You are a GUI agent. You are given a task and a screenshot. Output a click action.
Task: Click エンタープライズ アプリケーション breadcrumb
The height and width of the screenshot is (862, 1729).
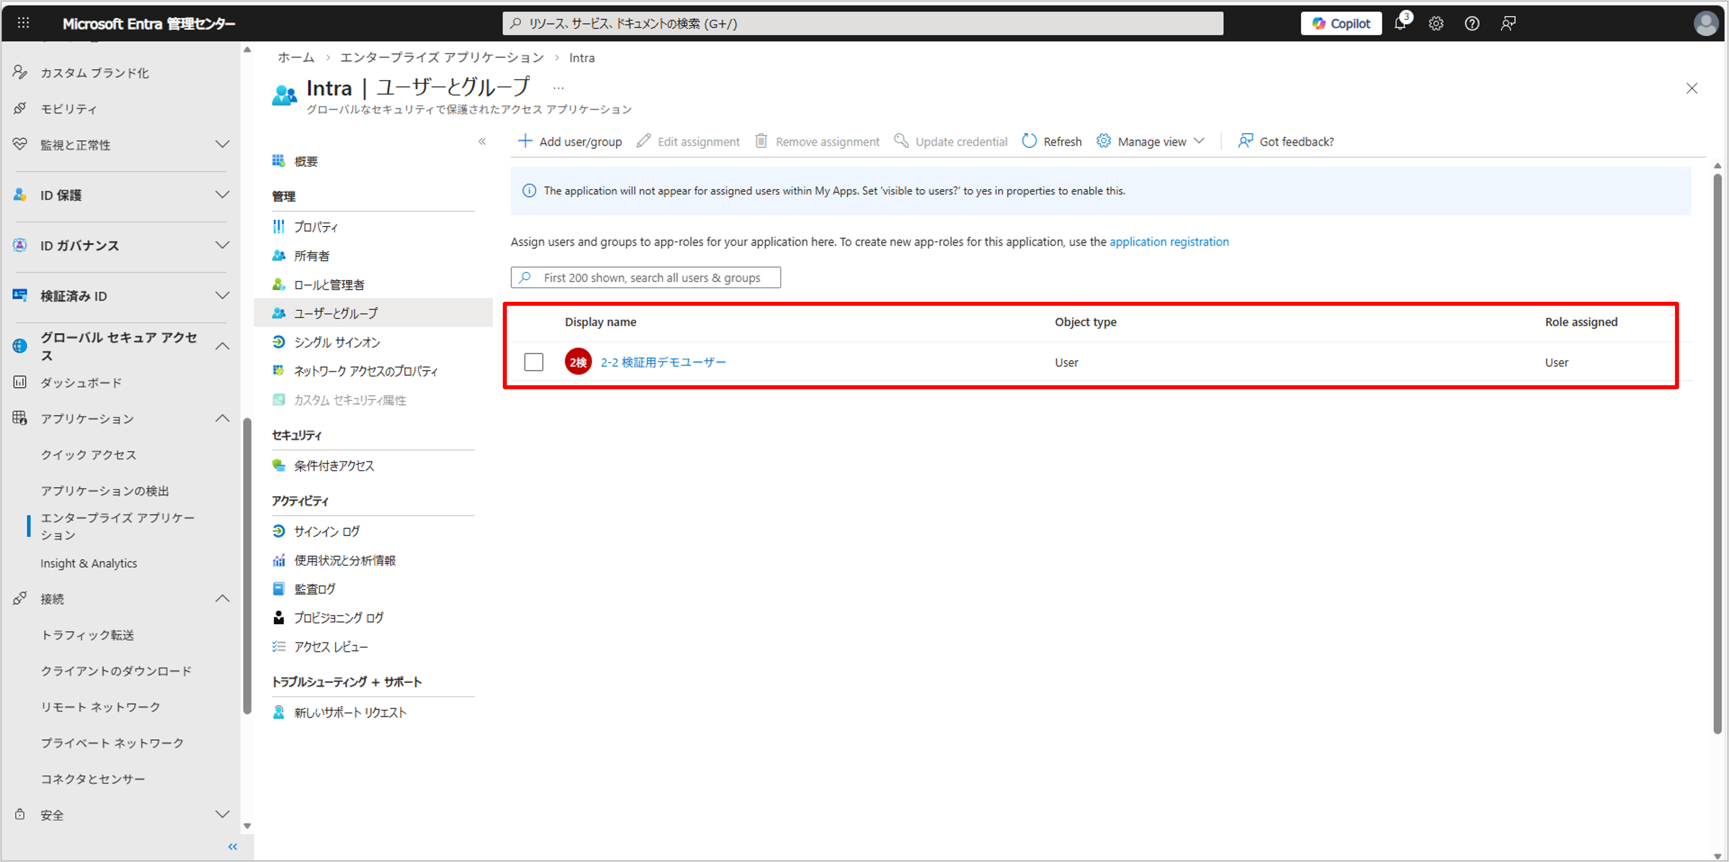[442, 58]
